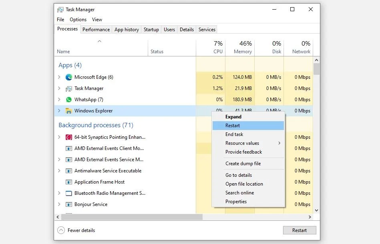
Task: Switch to the Performance tab
Action: coord(96,29)
